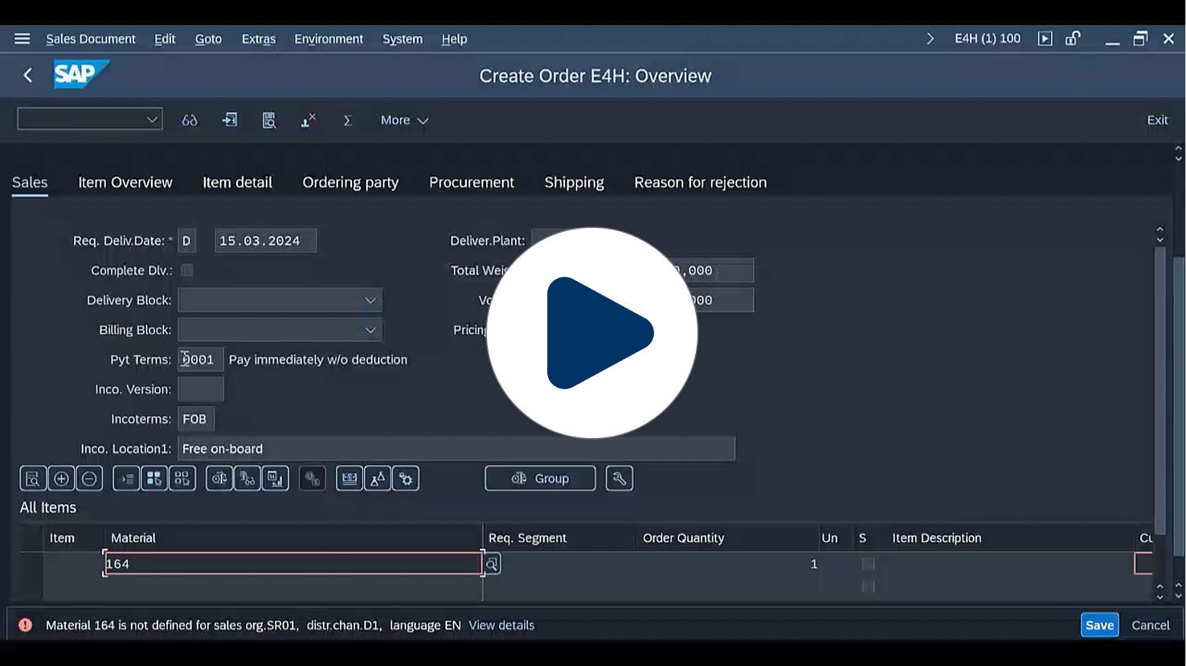Play the video with the center play button

pos(592,332)
